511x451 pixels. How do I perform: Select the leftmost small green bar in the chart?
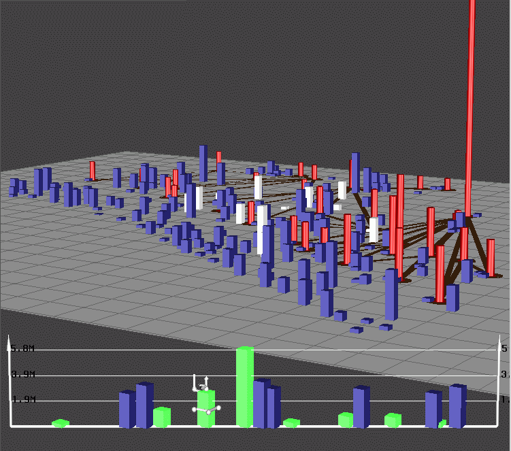click(61, 424)
